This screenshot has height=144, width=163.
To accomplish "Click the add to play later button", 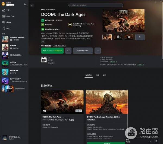I will point(83,51).
